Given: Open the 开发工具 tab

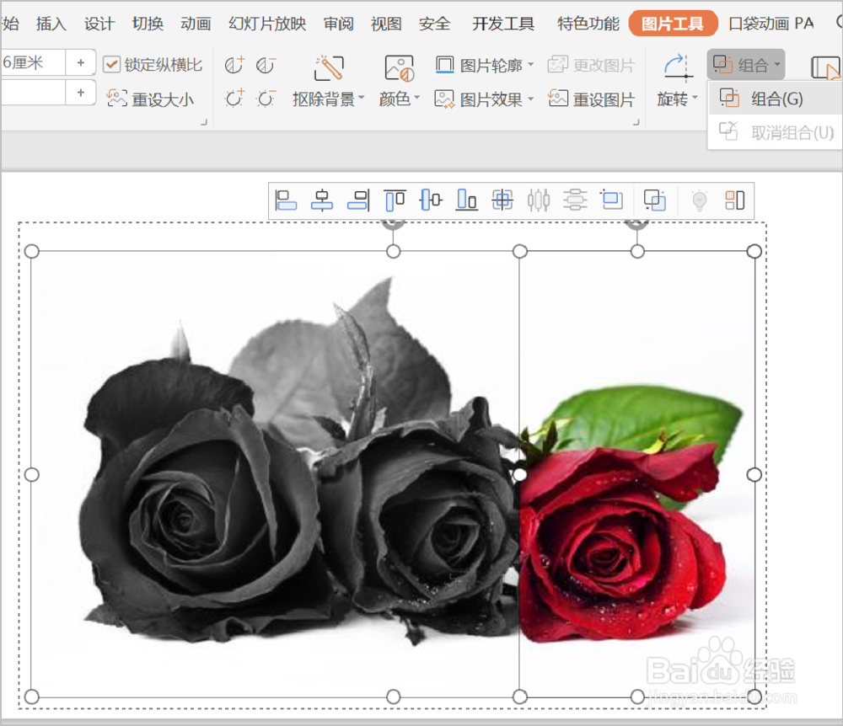Looking at the screenshot, I should pos(503,24).
